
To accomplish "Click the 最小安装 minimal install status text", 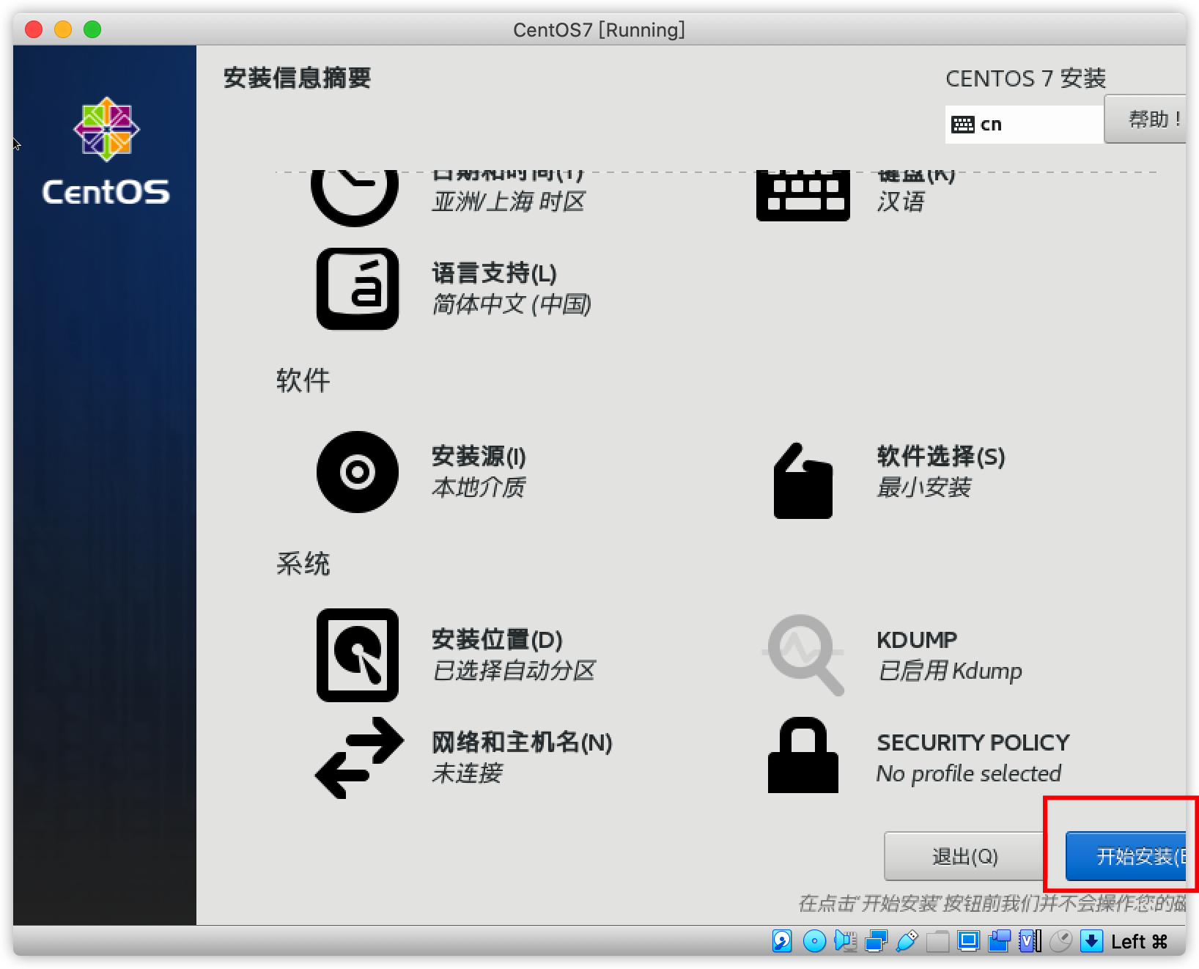I will point(924,487).
